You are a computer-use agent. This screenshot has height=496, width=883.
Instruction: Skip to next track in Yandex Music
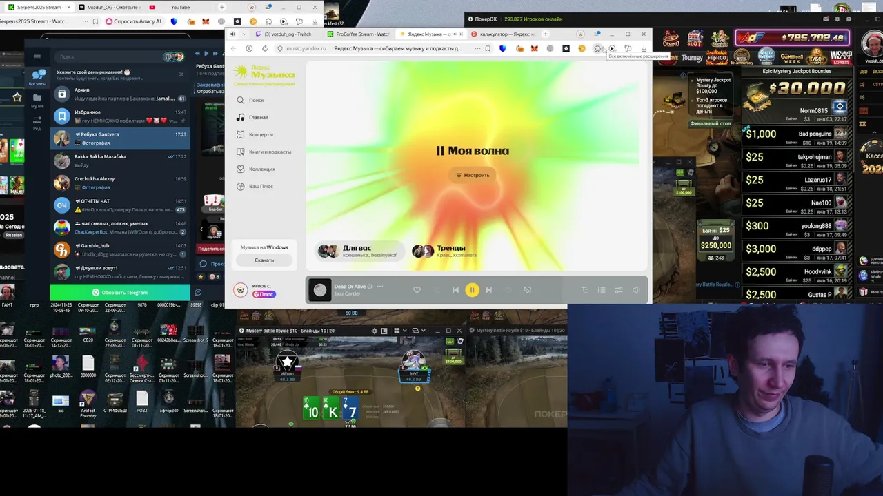coord(488,290)
